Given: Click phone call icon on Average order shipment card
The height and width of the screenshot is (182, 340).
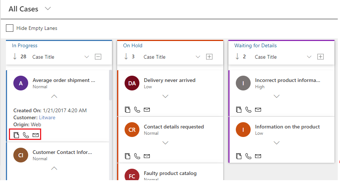Looking at the screenshot, I should click(x=26, y=135).
